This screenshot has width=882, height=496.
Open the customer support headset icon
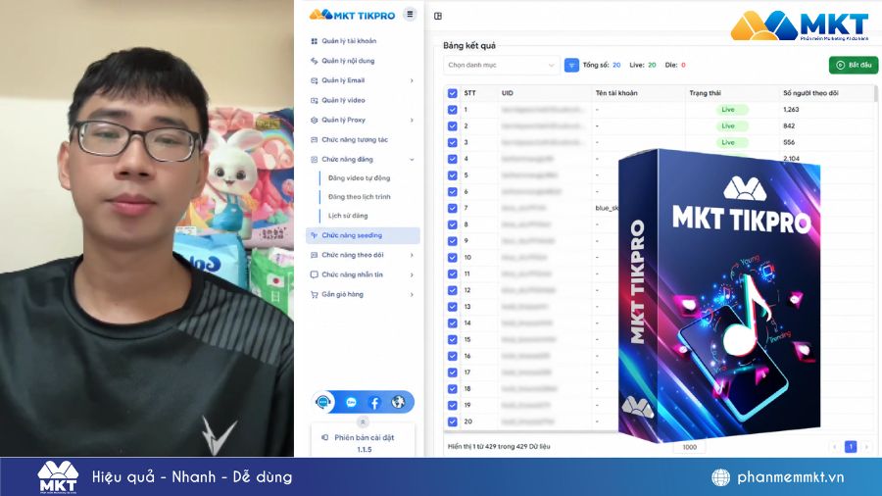click(322, 402)
